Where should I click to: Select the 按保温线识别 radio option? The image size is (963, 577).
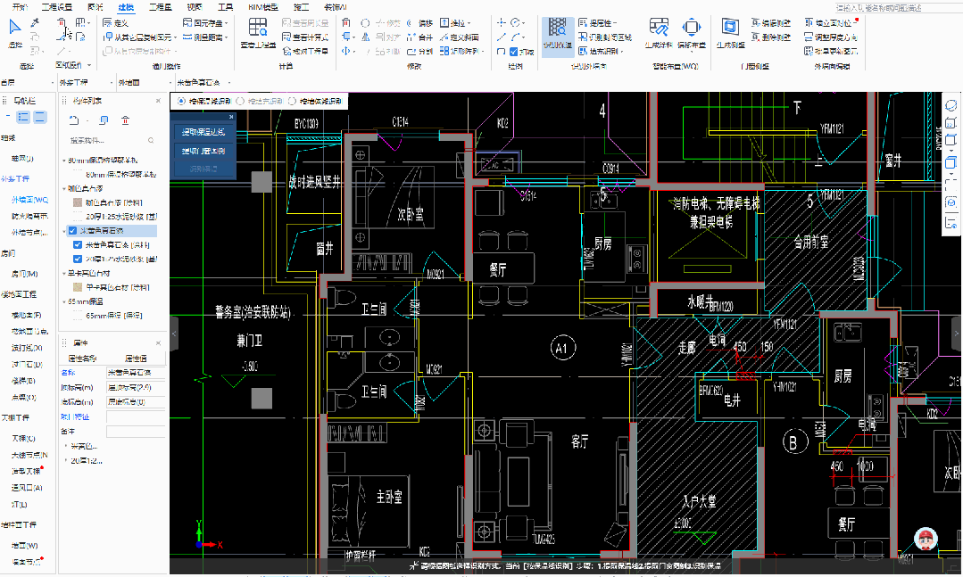click(183, 102)
